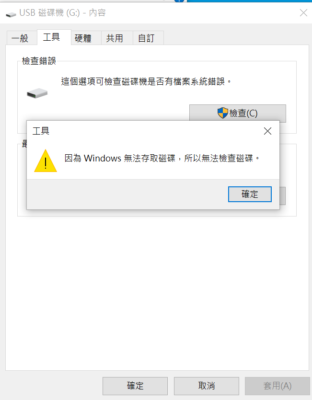Click the USB drive icon in the title bar

[11, 14]
